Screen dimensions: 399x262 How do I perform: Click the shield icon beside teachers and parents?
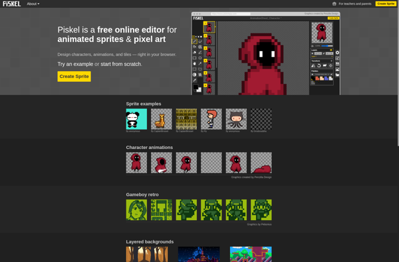tap(334, 4)
